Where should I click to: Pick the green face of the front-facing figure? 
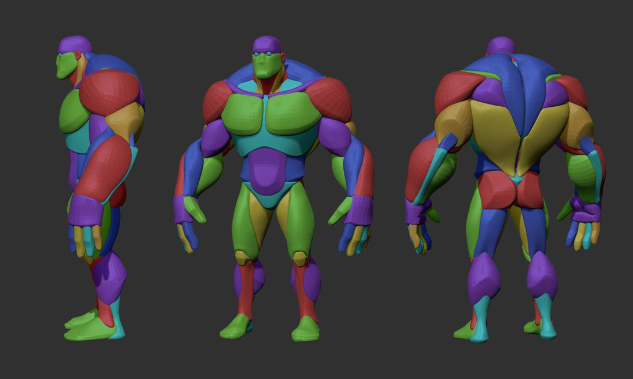[267, 66]
